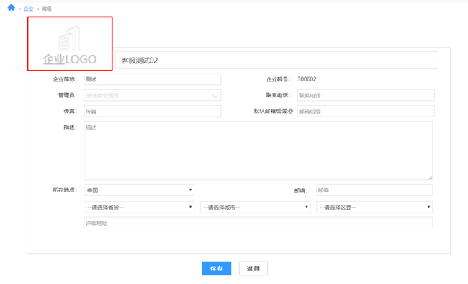Click the 默认邮箱后缀 label
The width and height of the screenshot is (468, 284).
(x=274, y=111)
